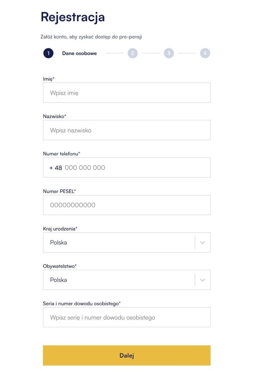Click the Rejestracja page heading
This screenshot has width=259, height=371.
click(73, 17)
